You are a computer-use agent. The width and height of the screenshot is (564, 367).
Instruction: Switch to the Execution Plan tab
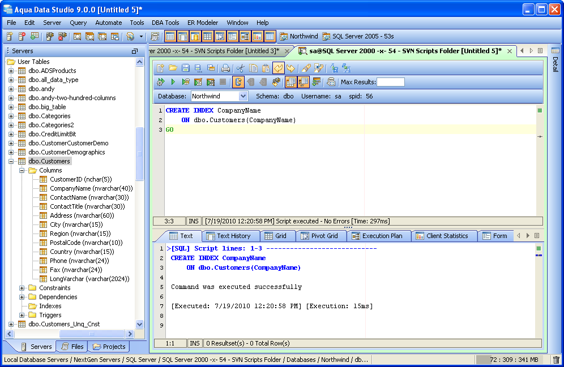click(377, 236)
